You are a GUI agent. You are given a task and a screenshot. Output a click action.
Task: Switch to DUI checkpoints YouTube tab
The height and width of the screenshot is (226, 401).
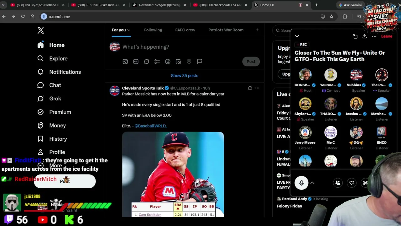click(x=219, y=5)
